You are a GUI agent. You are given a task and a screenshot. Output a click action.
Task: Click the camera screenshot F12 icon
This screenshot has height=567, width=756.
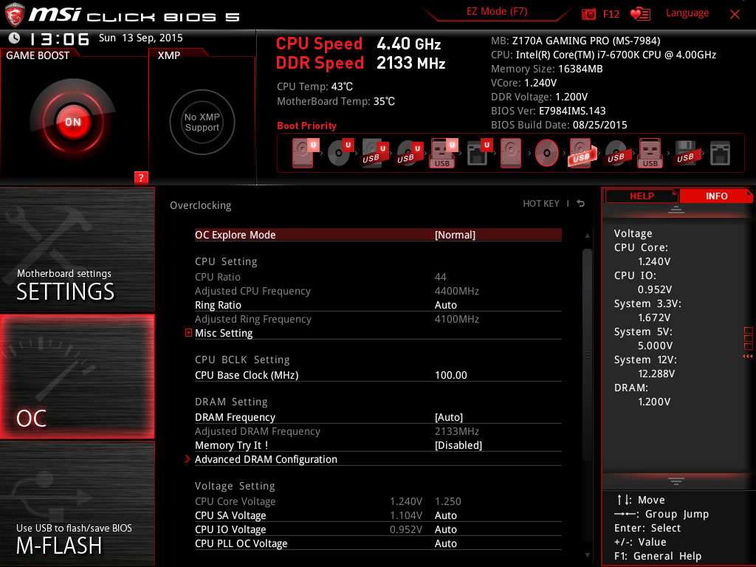point(588,14)
